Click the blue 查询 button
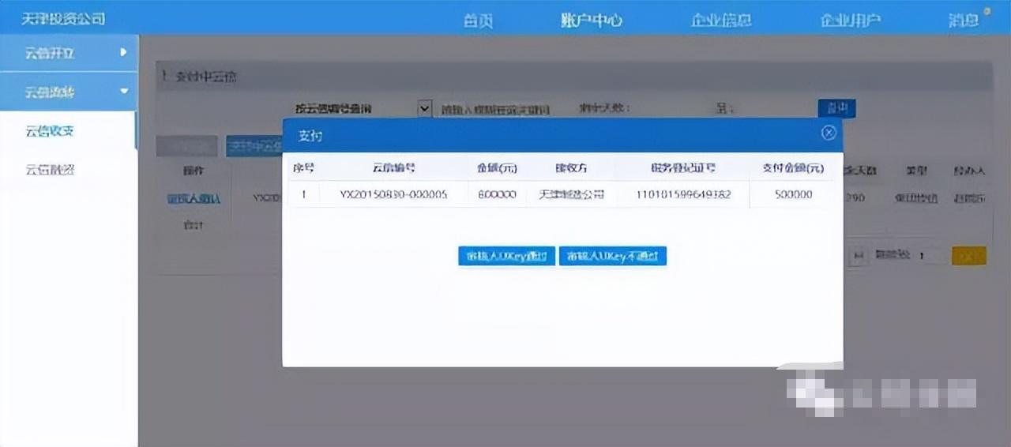The height and width of the screenshot is (447, 1011). coord(836,108)
